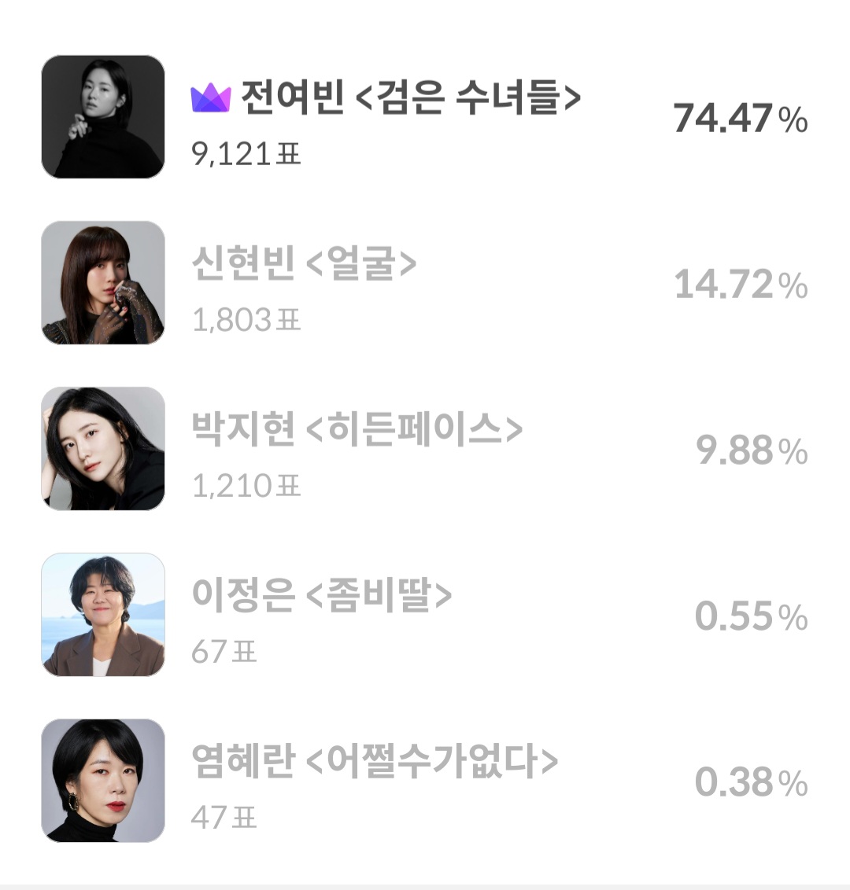Open the thumbnail beside 신현빈 <얼굴>
The width and height of the screenshot is (850, 890).
(103, 282)
